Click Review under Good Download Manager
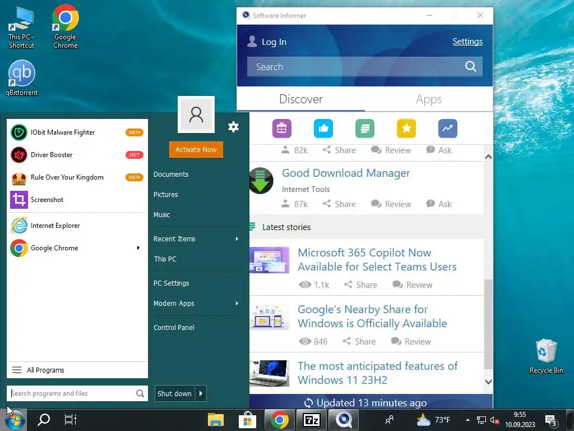The height and width of the screenshot is (431, 574). pyautogui.click(x=391, y=204)
